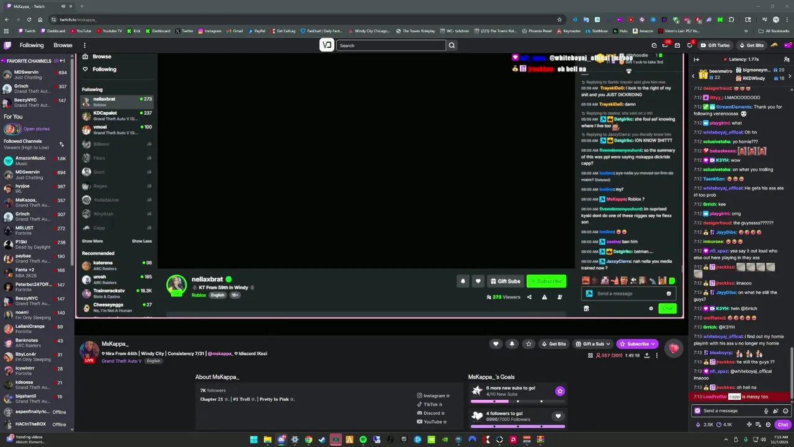Open Chrome from the taskbar
Image resolution: width=794 pixels, height=447 pixels.
click(308, 440)
